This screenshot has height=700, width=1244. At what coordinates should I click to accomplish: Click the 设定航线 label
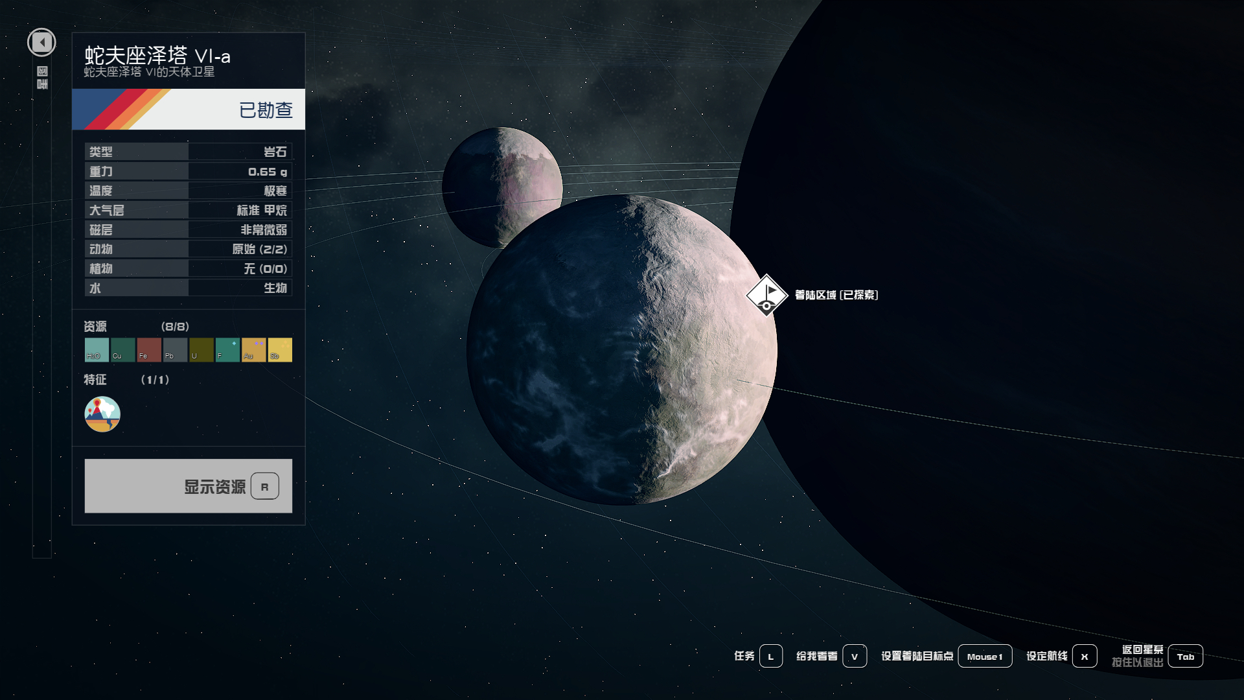[x=1047, y=657]
